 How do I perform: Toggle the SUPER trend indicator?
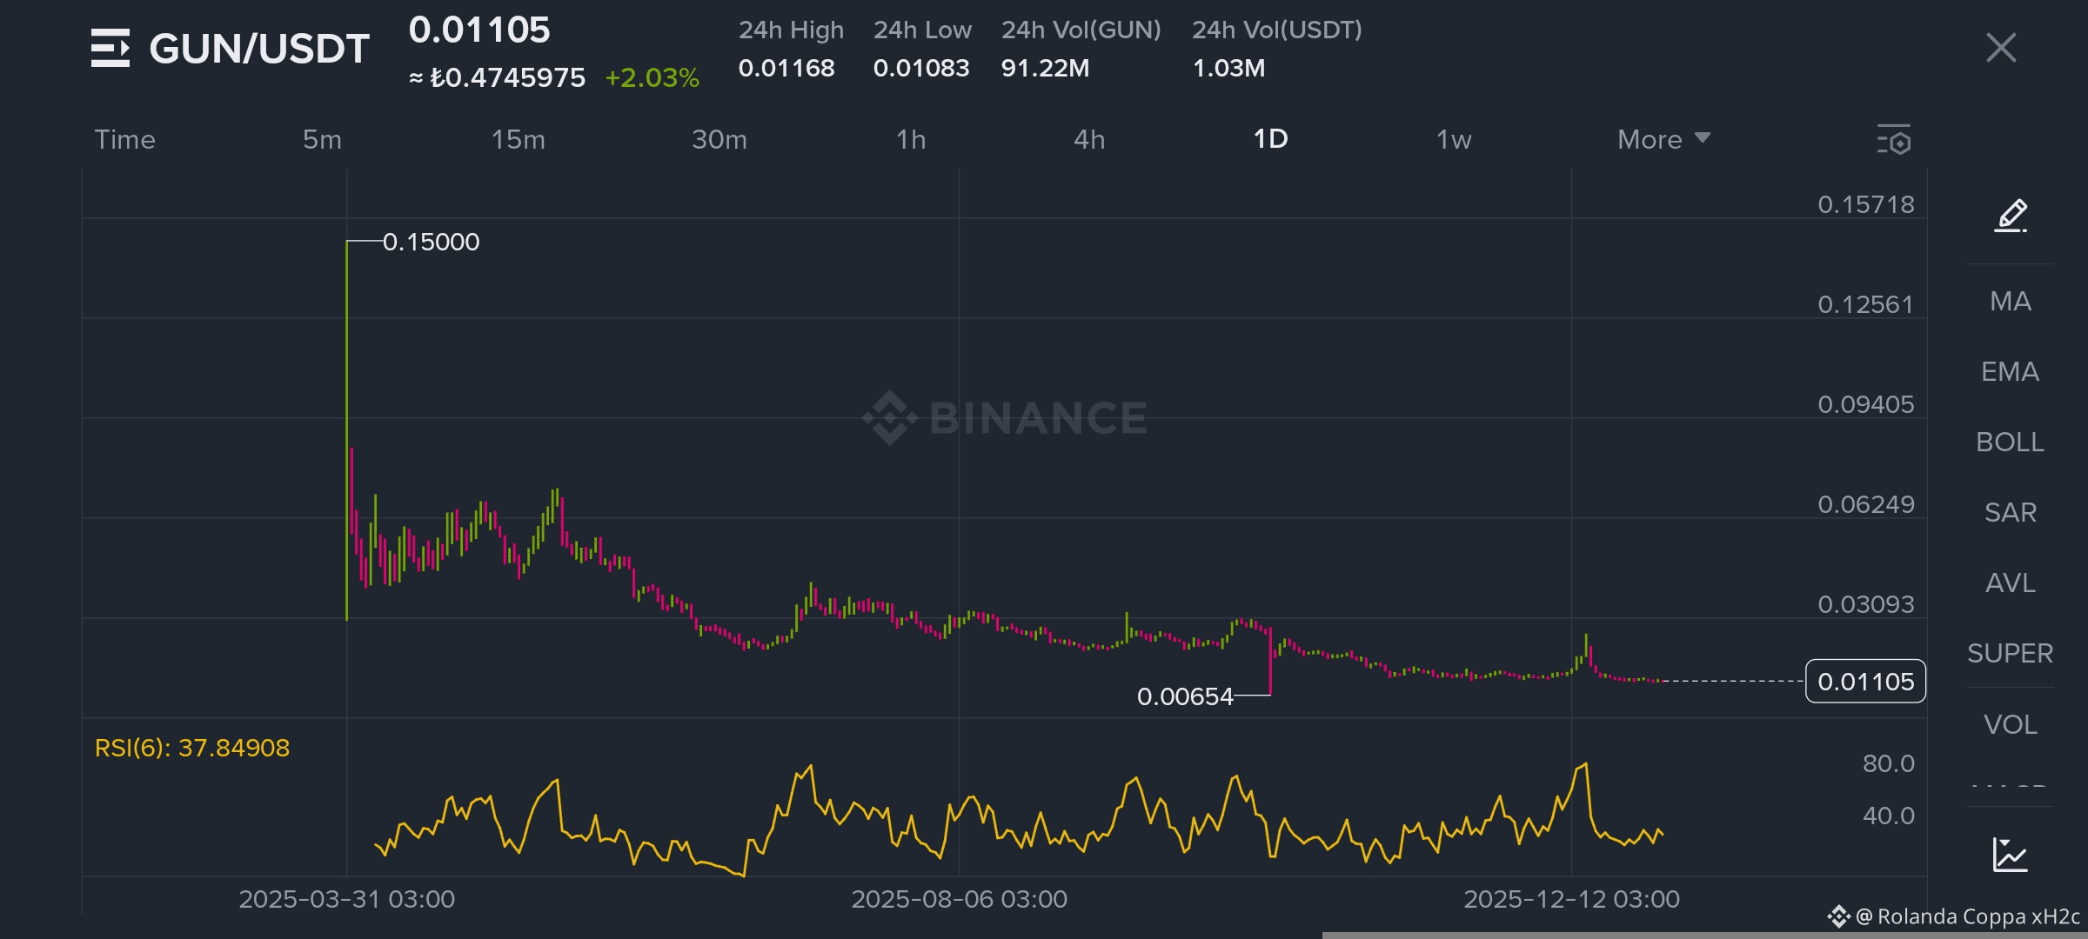point(2010,654)
